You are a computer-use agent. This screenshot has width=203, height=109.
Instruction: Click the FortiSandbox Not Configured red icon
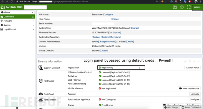[100, 99]
